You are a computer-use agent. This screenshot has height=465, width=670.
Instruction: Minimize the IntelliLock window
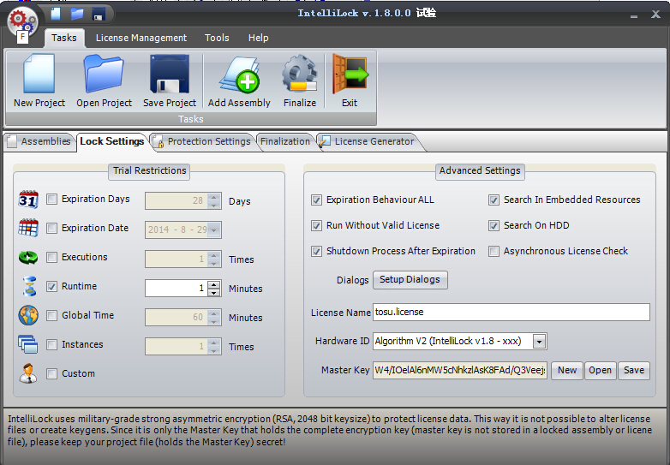(x=634, y=15)
